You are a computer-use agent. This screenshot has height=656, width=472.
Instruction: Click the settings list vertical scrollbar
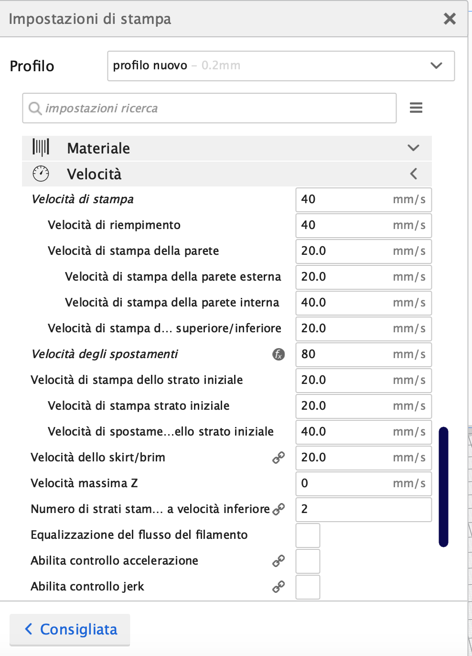click(444, 487)
